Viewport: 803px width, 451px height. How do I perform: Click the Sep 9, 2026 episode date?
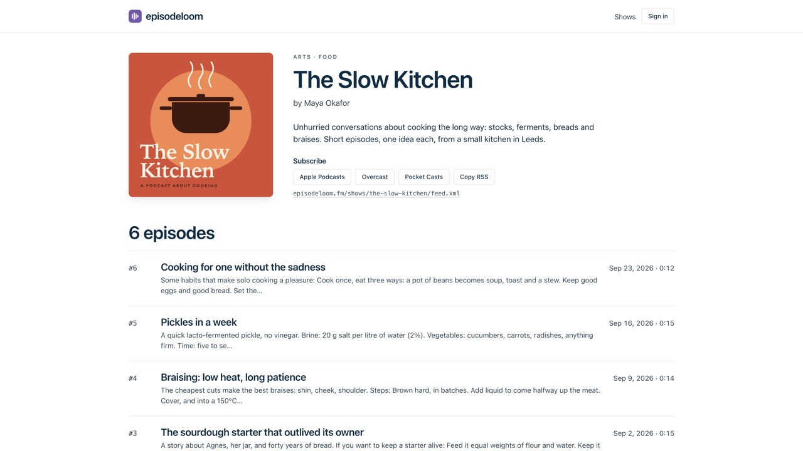pos(634,378)
